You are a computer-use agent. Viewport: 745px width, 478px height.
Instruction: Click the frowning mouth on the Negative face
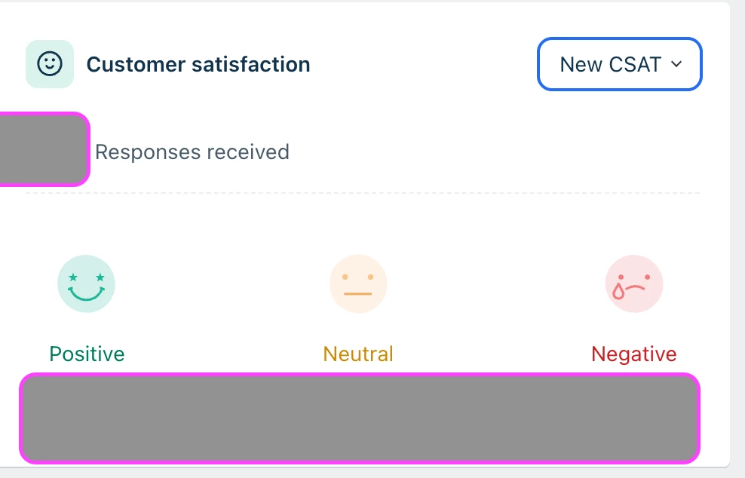point(636,287)
